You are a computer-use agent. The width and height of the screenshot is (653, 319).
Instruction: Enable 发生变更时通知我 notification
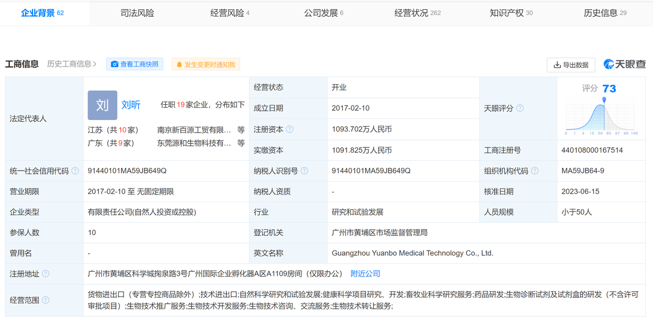tap(205, 65)
